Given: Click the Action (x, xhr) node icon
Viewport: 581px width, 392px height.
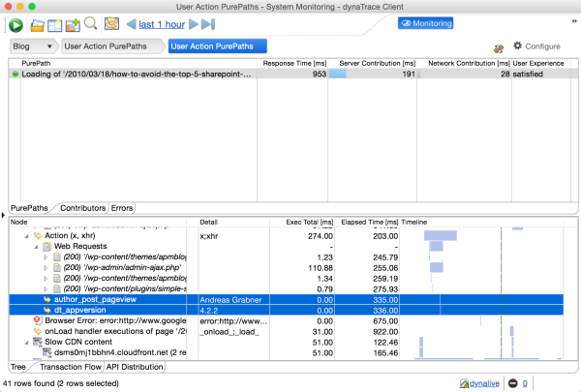Looking at the screenshot, I should point(38,235).
